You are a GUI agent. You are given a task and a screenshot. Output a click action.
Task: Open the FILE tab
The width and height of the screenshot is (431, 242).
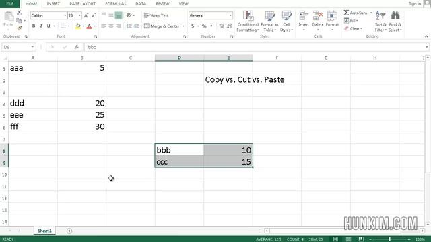point(9,4)
